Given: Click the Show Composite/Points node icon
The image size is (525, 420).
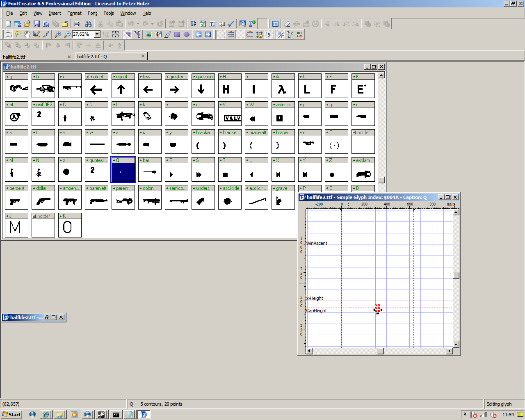Looking at the screenshot, I should point(290,34).
